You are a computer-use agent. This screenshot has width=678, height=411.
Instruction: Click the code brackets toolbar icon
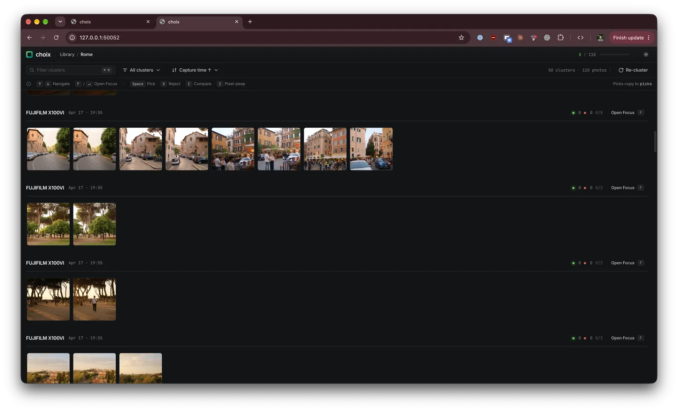point(580,38)
